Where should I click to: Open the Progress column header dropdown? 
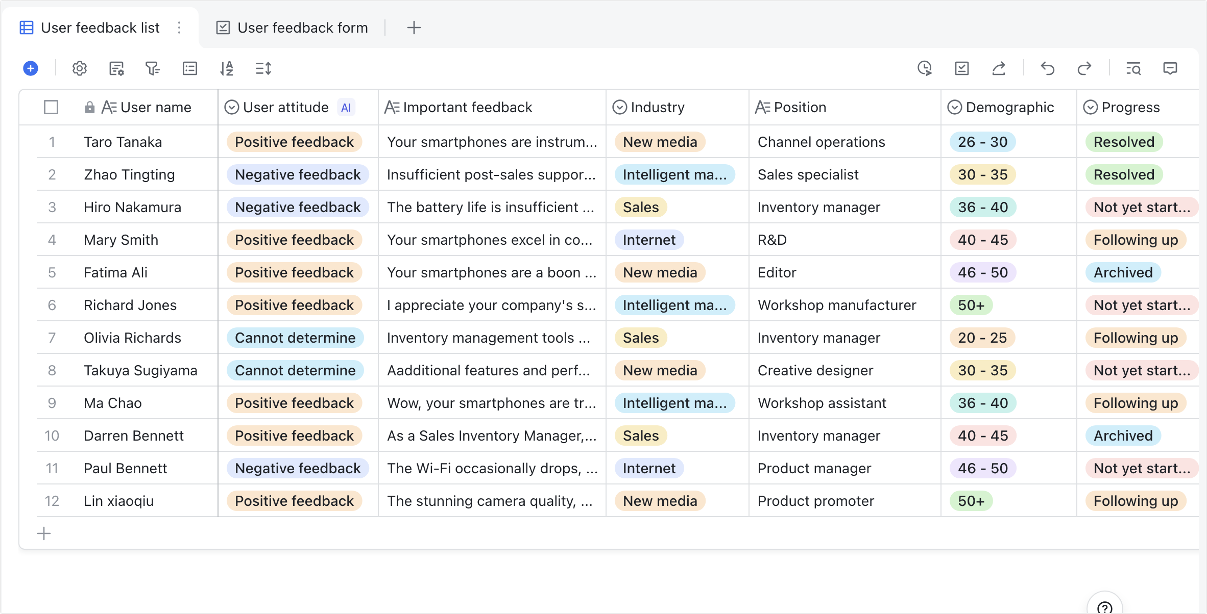1130,107
